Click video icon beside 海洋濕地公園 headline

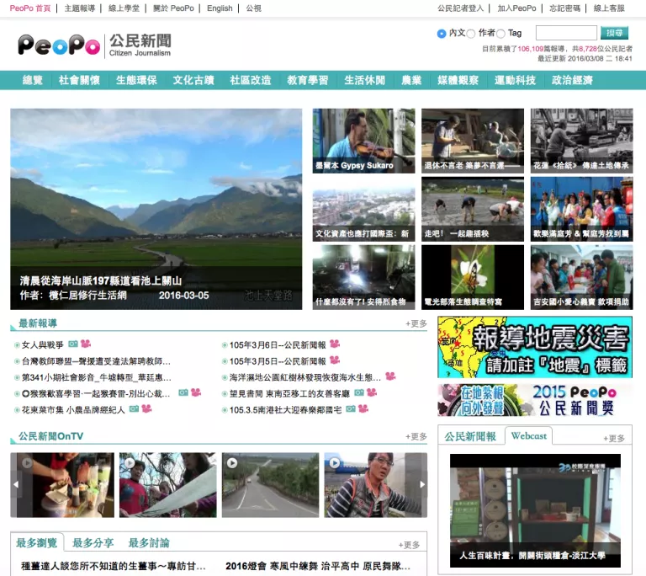[390, 376]
